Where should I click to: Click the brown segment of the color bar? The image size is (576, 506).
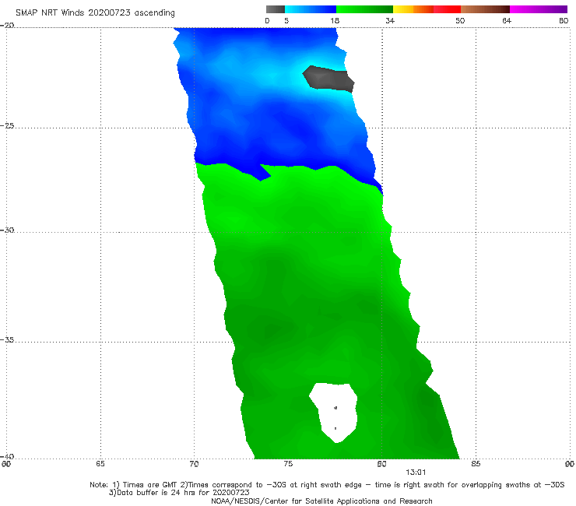coord(485,9)
